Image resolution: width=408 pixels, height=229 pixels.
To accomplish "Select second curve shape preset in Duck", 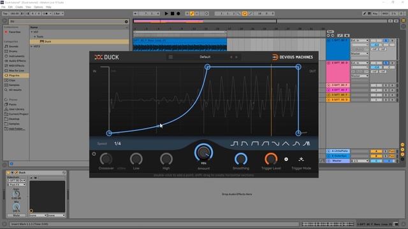I will pos(244,144).
